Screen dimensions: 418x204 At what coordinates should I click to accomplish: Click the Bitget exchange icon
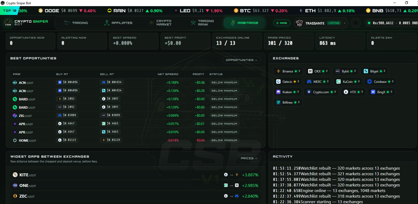click(x=366, y=71)
